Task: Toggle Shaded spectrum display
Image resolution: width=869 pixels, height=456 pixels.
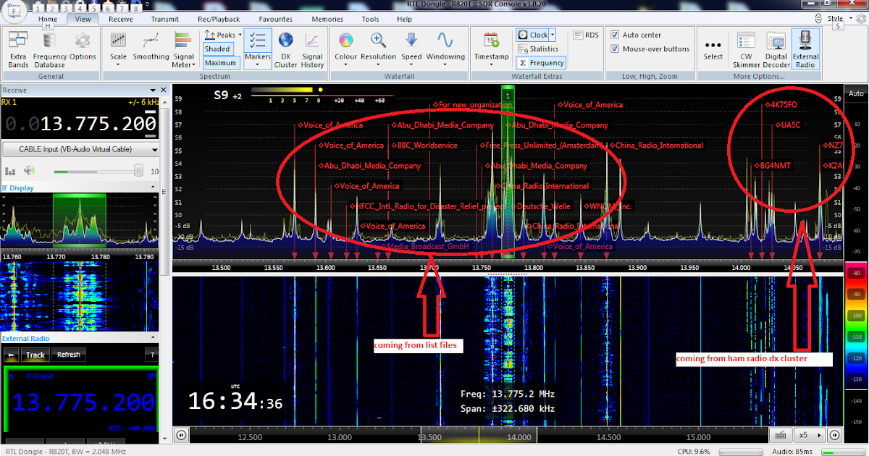Action: coord(219,48)
